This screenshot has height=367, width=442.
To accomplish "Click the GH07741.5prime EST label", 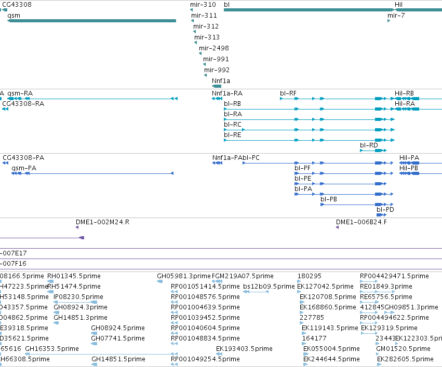I will [x=118, y=338].
